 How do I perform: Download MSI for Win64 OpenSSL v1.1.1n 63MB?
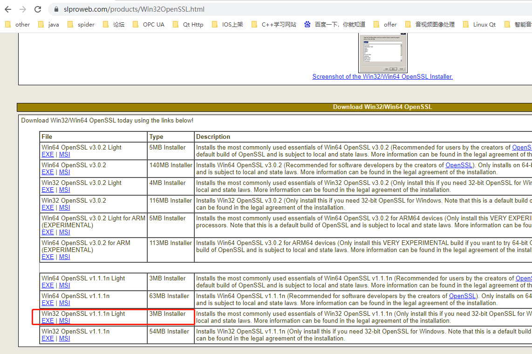[64, 303]
